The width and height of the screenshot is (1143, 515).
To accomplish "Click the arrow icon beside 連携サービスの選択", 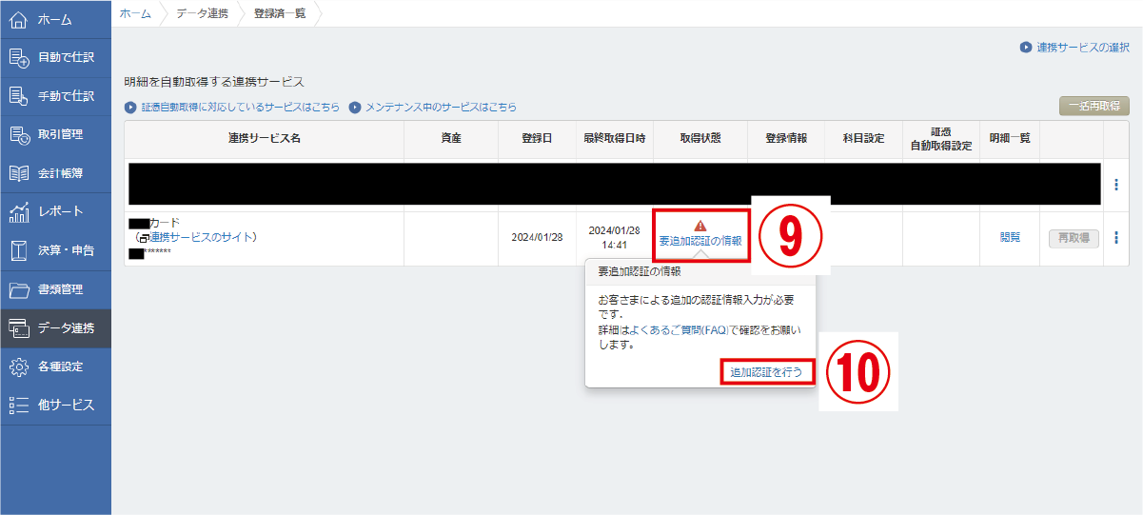I will tap(1026, 47).
